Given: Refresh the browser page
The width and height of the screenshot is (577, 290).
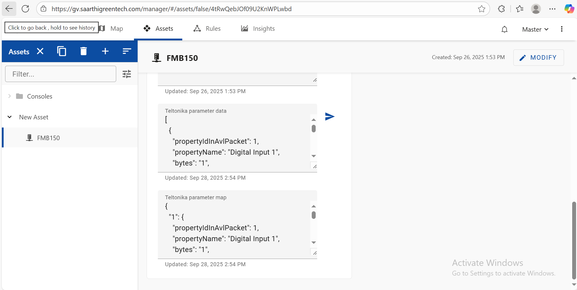Looking at the screenshot, I should click(25, 9).
